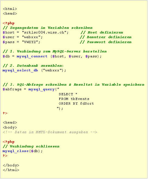Screen dimensions: 148x179
Task: Click the comment Verbindung schliessen
Action: pos(31,146)
